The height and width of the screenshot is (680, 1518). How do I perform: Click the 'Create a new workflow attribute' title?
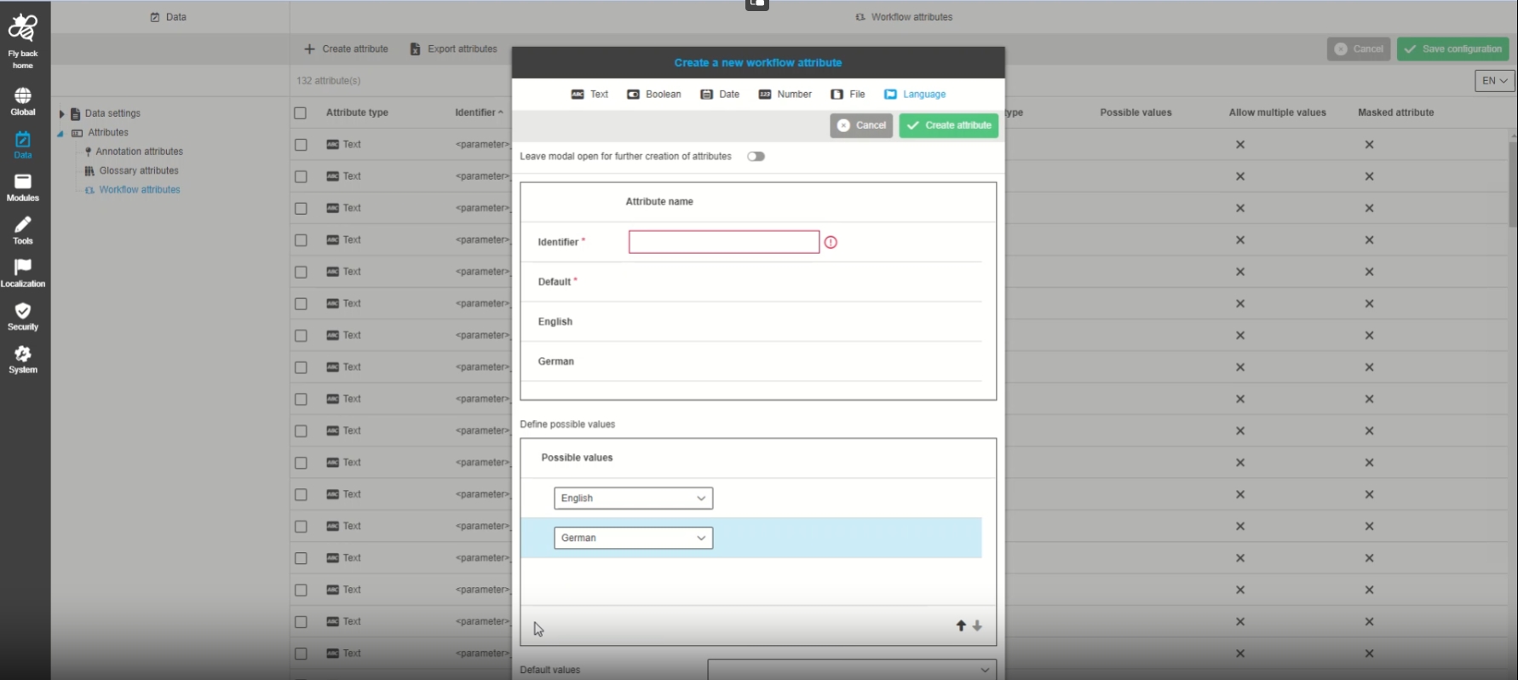tap(758, 63)
